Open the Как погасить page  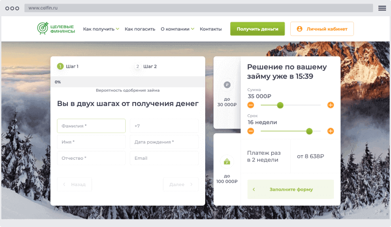[140, 29]
